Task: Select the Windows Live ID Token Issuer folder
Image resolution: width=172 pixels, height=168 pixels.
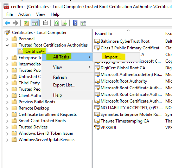Action: 46,133
